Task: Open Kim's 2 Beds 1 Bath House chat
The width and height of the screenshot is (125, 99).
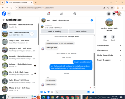Action: coord(19,73)
